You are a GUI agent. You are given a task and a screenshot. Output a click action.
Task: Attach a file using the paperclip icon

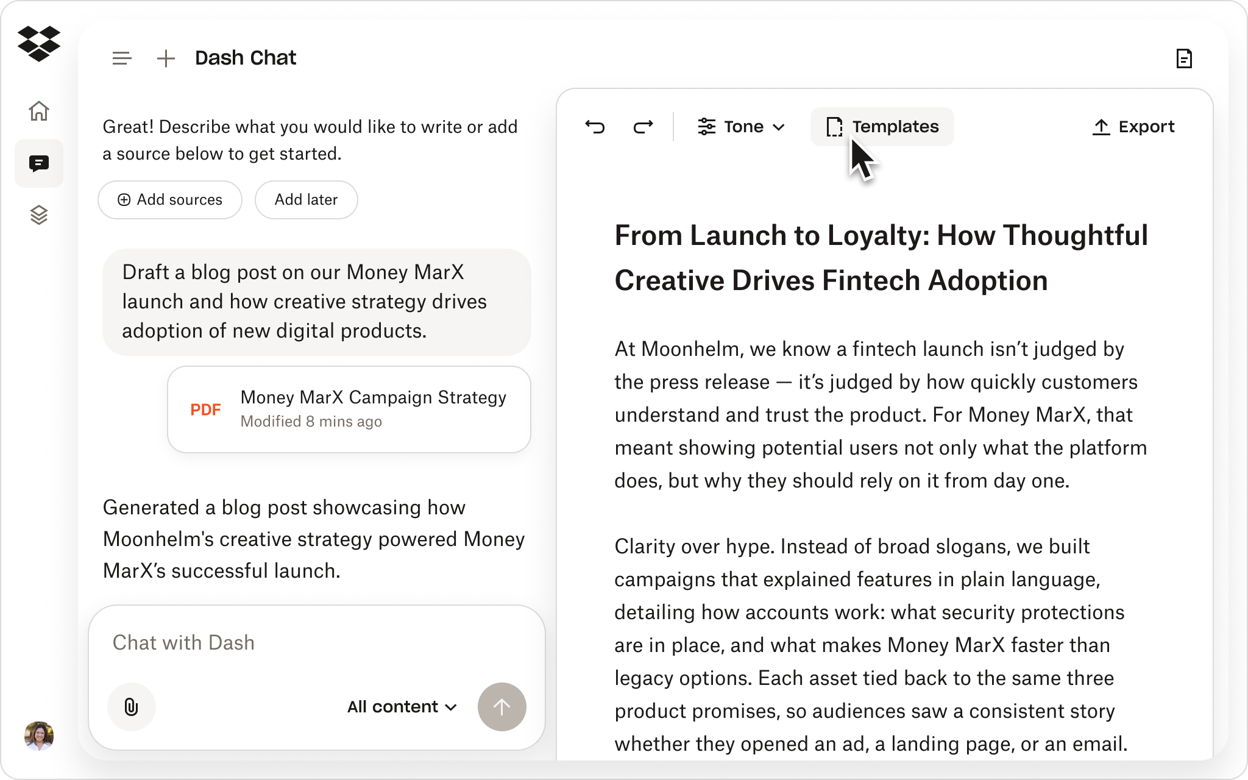point(131,707)
